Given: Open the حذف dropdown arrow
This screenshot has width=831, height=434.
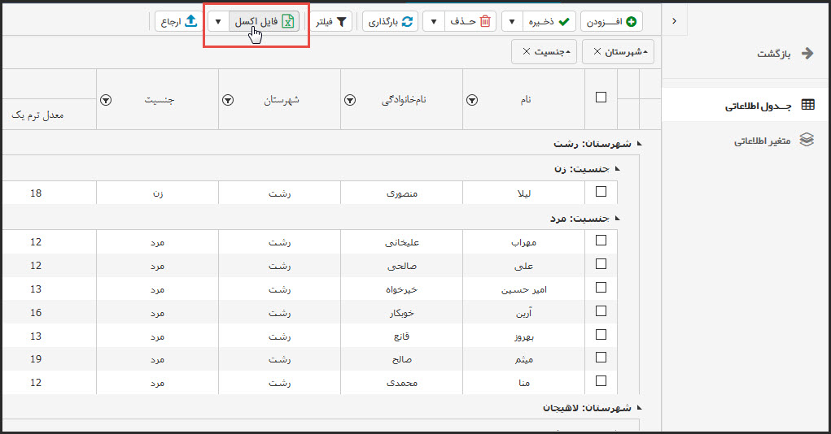Looking at the screenshot, I should pyautogui.click(x=434, y=22).
